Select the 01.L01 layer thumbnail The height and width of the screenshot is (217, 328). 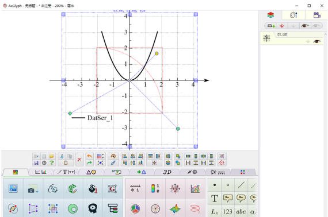(266, 38)
